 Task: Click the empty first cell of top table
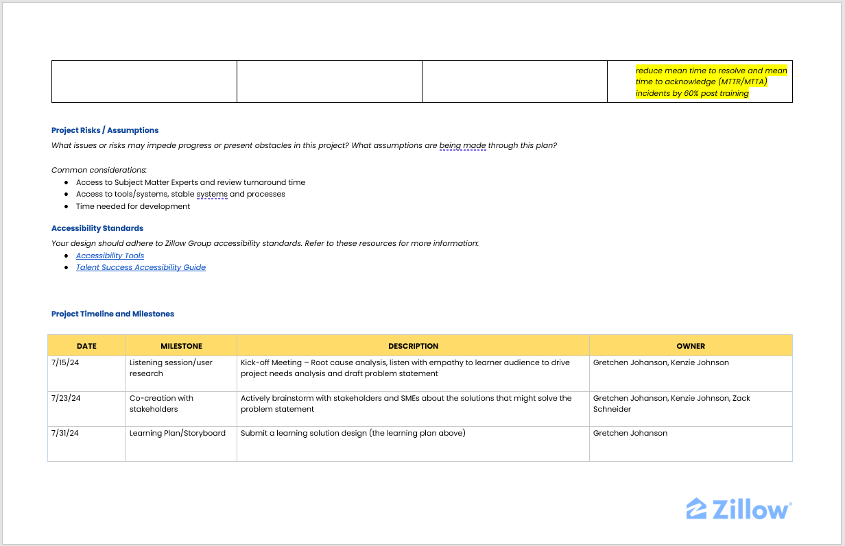144,82
